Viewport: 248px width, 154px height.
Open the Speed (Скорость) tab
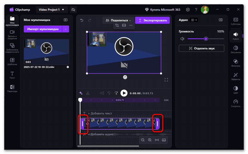point(236,103)
